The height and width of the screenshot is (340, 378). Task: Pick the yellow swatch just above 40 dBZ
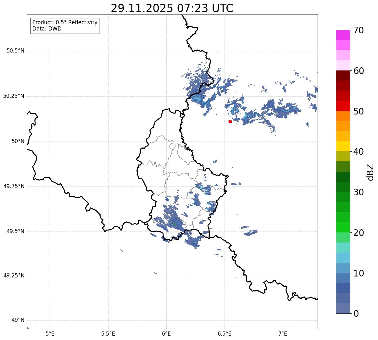click(343, 146)
